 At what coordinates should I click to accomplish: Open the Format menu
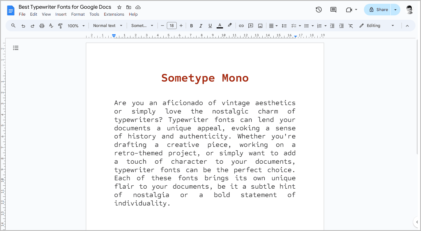[78, 14]
